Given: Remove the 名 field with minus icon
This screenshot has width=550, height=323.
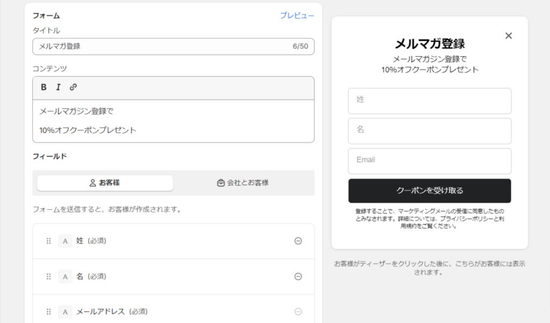Looking at the screenshot, I should 298,277.
